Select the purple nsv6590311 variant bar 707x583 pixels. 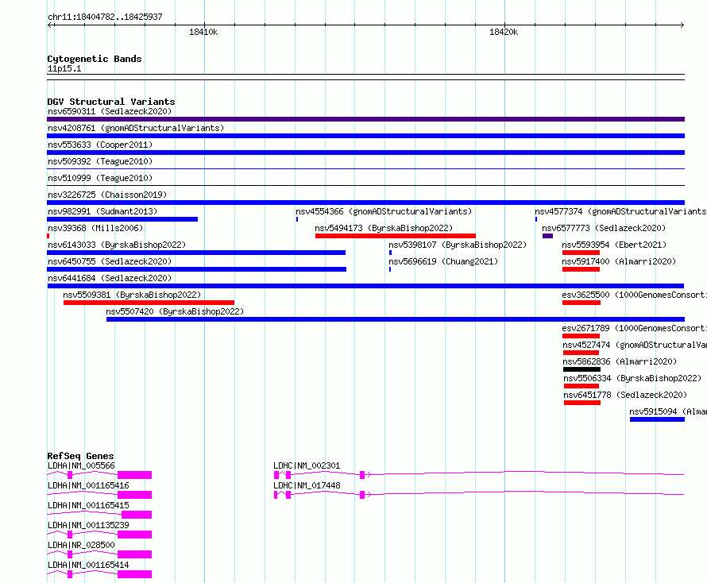click(x=365, y=119)
